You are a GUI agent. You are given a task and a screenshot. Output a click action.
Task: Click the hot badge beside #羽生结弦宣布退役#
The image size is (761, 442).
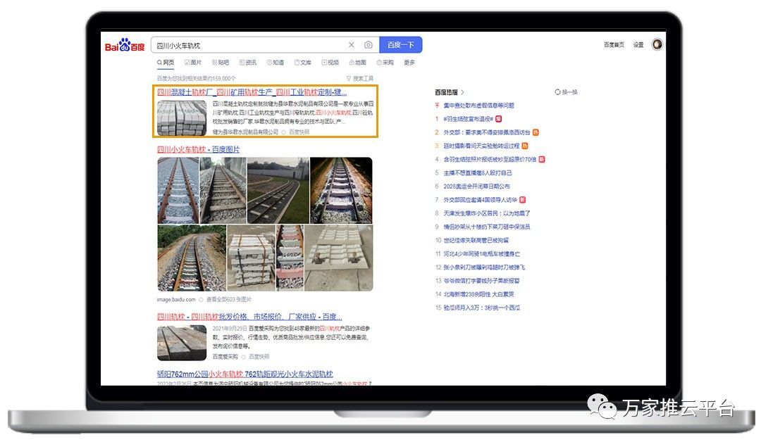click(x=499, y=119)
